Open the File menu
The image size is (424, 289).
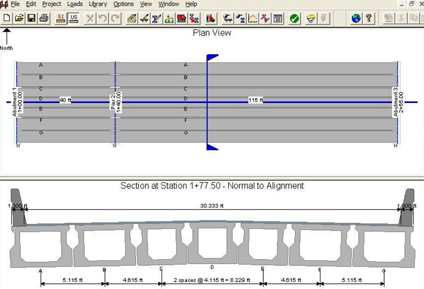tap(15, 4)
